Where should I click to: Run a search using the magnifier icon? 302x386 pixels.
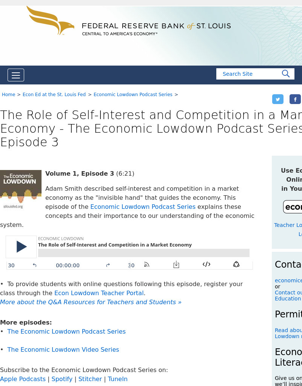coord(286,74)
